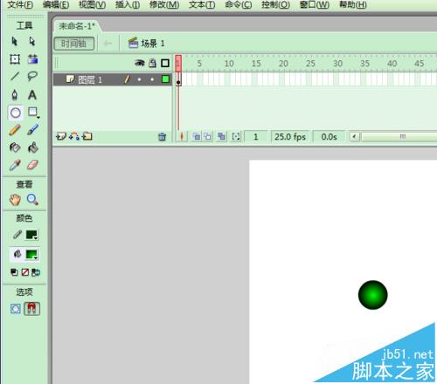Click the Delete Layer trash icon
The height and width of the screenshot is (384, 437).
(162, 136)
